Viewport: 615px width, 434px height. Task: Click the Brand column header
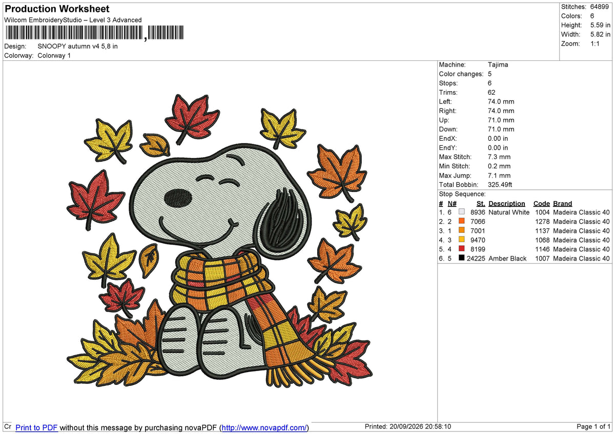563,203
